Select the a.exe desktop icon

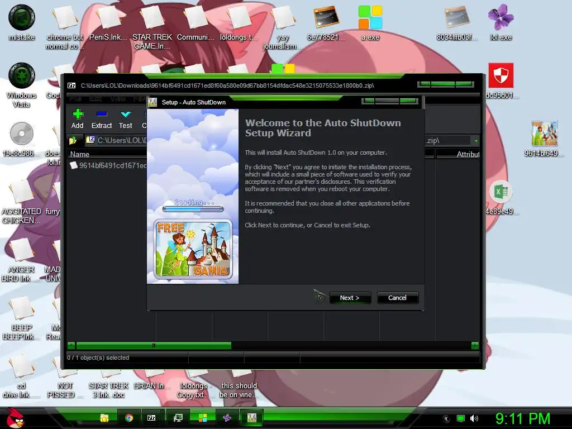click(x=370, y=22)
